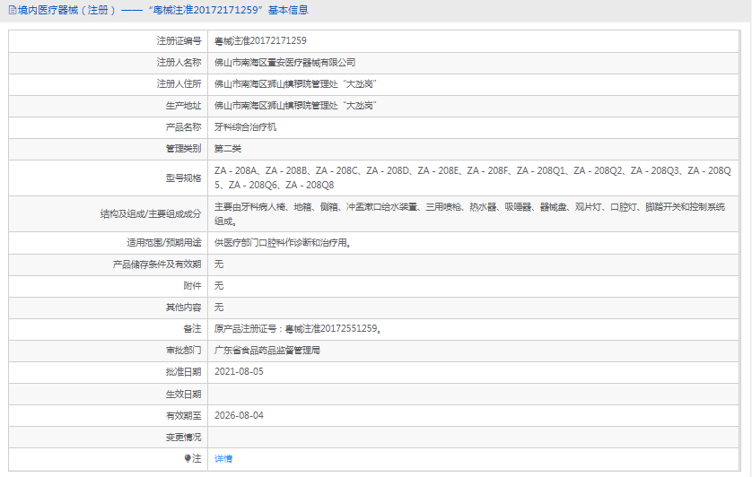
Task: Click the bulb icon next to 注
Action: [188, 459]
